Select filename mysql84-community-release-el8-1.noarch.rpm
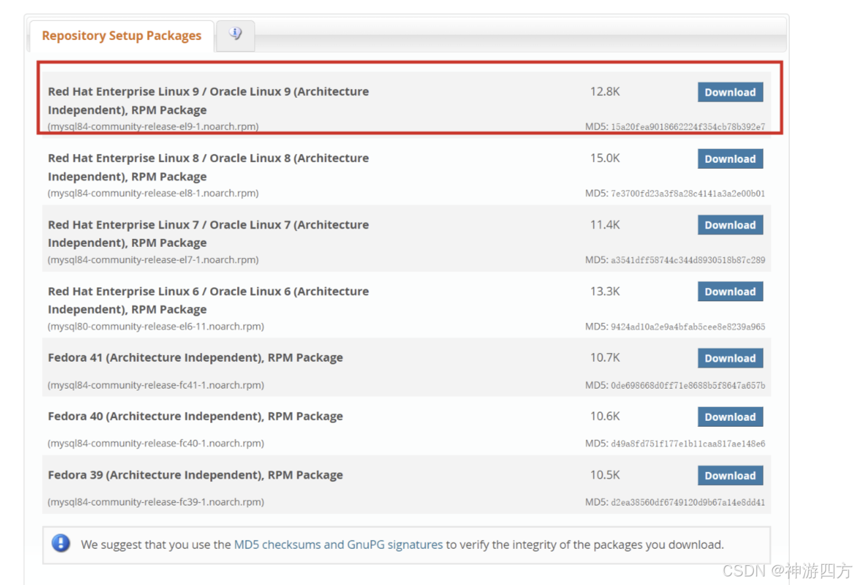The image size is (855, 585). tap(153, 193)
